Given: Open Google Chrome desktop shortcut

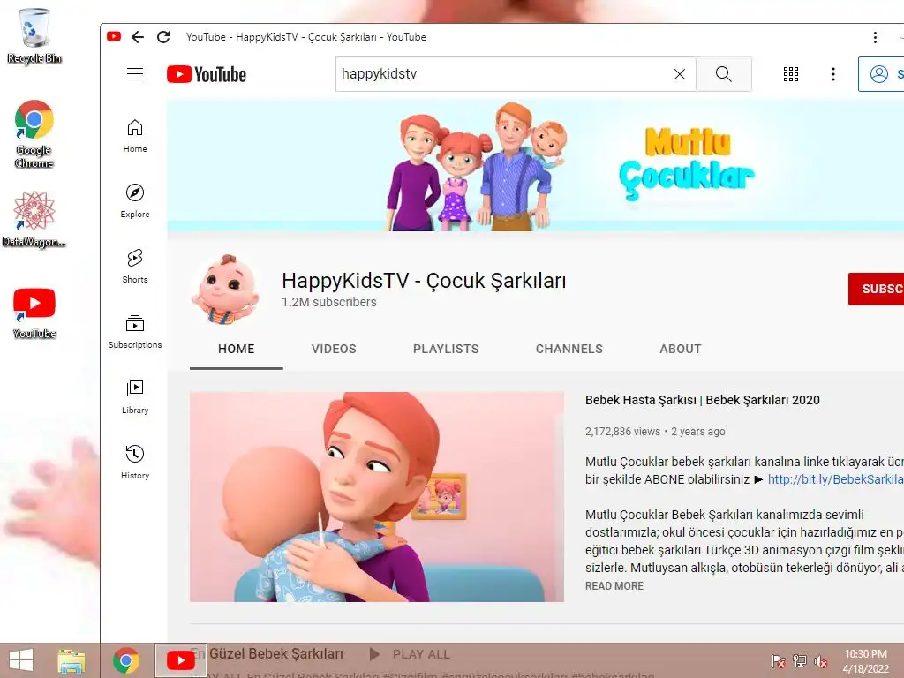Looking at the screenshot, I should click(x=34, y=134).
